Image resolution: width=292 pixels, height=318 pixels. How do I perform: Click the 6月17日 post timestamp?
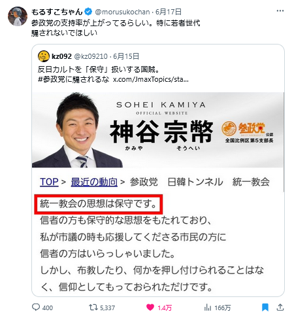pos(169,12)
